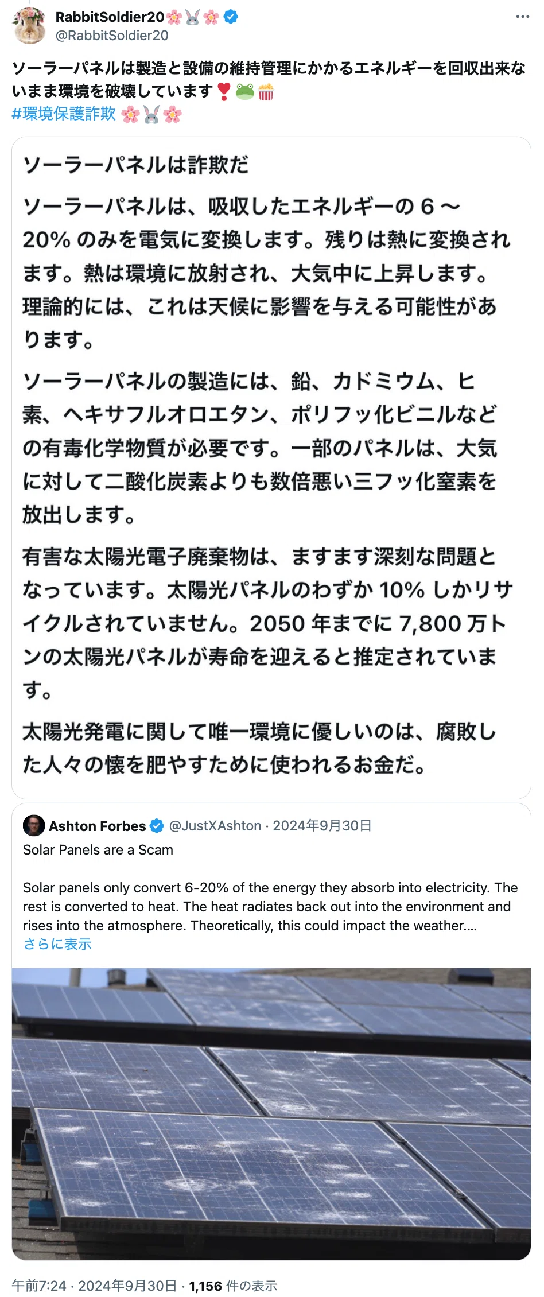Screen dimensions: 544x1297
Task: Click the quoted tweet 'Solar Panels are a Scam' text
Action: coord(98,850)
